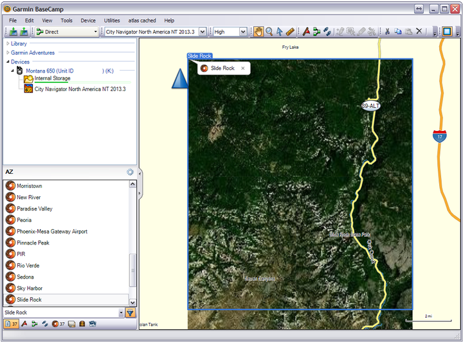Activate the Zoom magnifier tool
Viewport: 463px width, 342px height.
tap(269, 31)
